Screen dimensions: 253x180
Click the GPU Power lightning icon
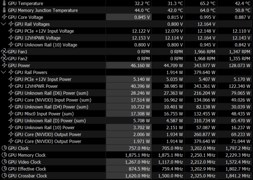[x=5, y=65]
